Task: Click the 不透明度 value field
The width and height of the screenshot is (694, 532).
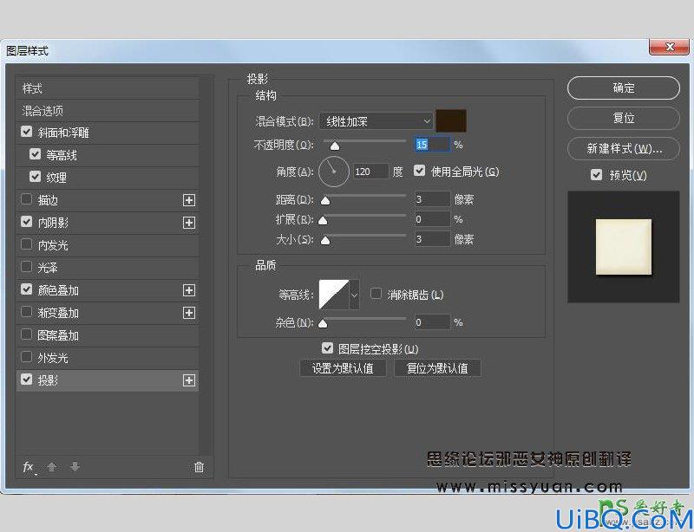Action: [x=432, y=145]
